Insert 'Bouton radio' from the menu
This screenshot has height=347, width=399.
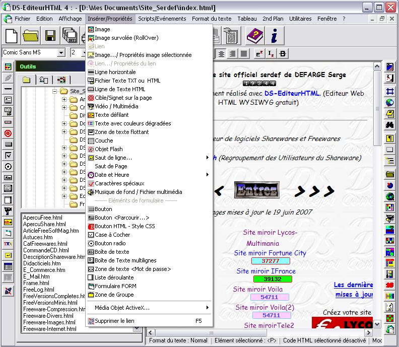[110, 243]
